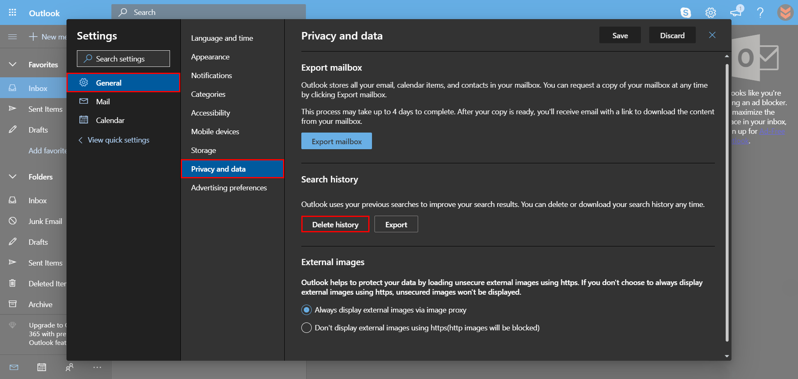Open the settings gear in top bar
798x379 pixels.
tap(711, 12)
